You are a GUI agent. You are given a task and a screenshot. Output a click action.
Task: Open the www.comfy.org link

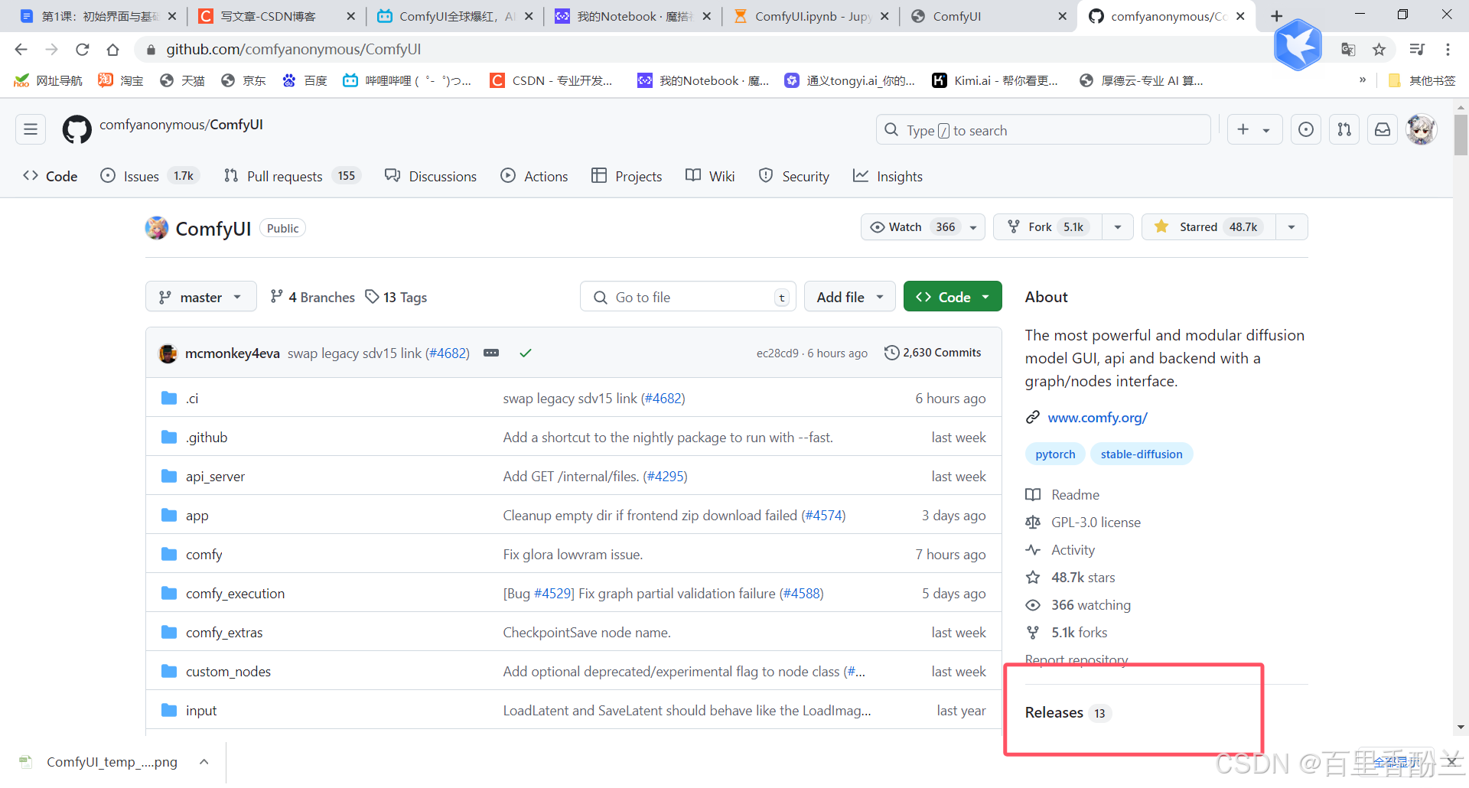(1097, 417)
